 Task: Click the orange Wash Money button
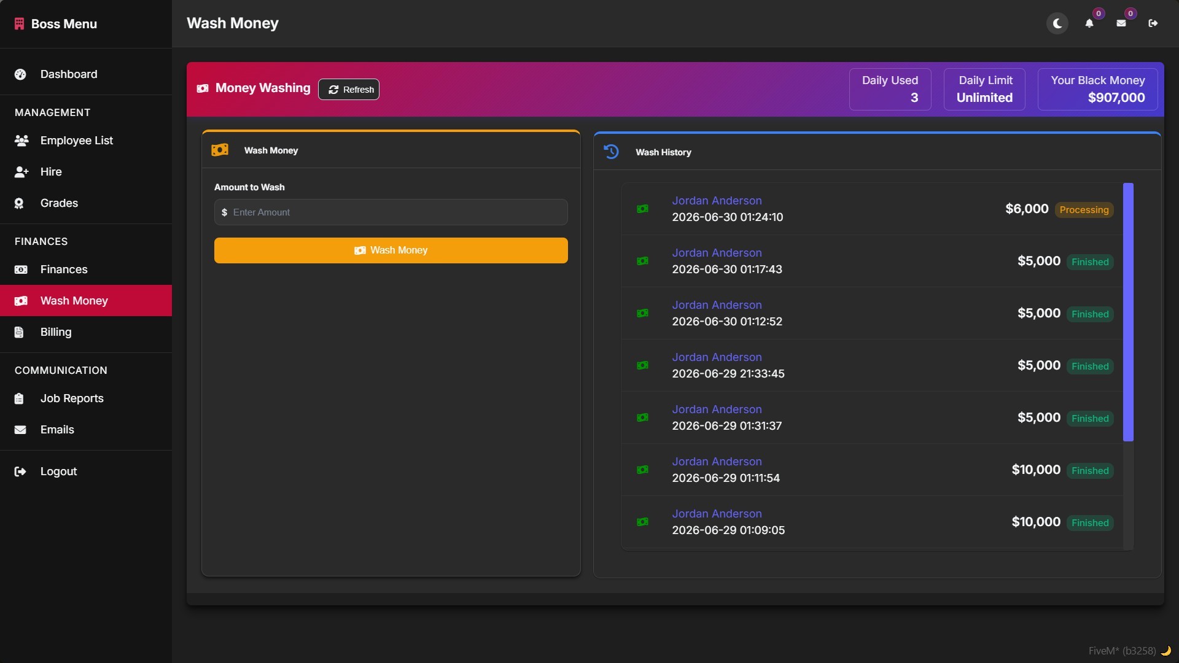coord(391,250)
